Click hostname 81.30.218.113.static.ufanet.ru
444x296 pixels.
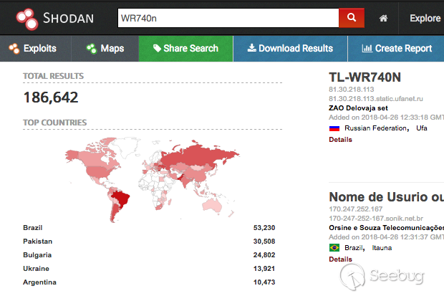pyautogui.click(x=376, y=99)
